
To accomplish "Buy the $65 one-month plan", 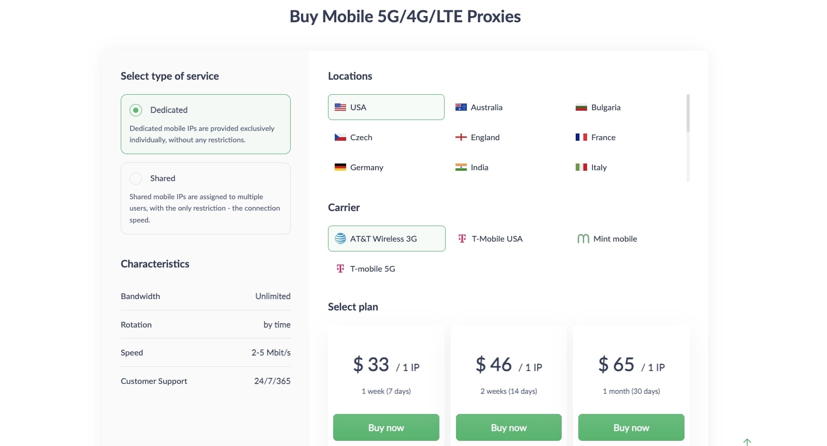I will point(631,427).
